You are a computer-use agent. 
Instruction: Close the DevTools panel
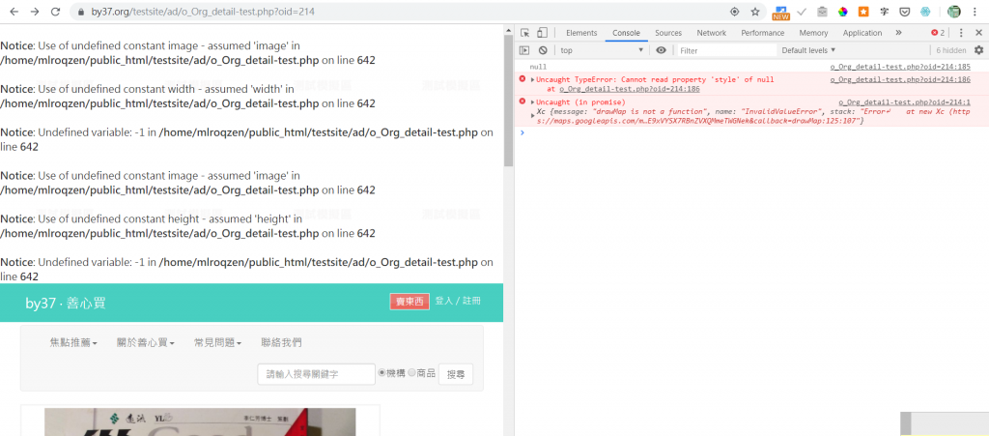[x=978, y=33]
